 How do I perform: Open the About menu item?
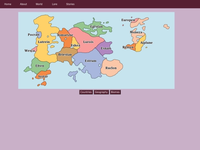pos(23,4)
